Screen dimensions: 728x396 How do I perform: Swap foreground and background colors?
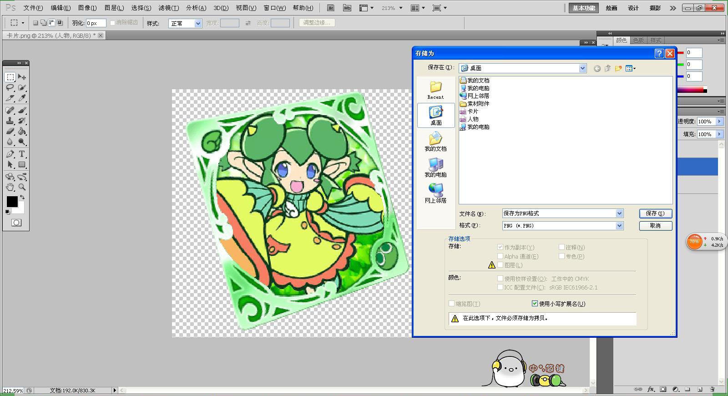click(x=22, y=198)
